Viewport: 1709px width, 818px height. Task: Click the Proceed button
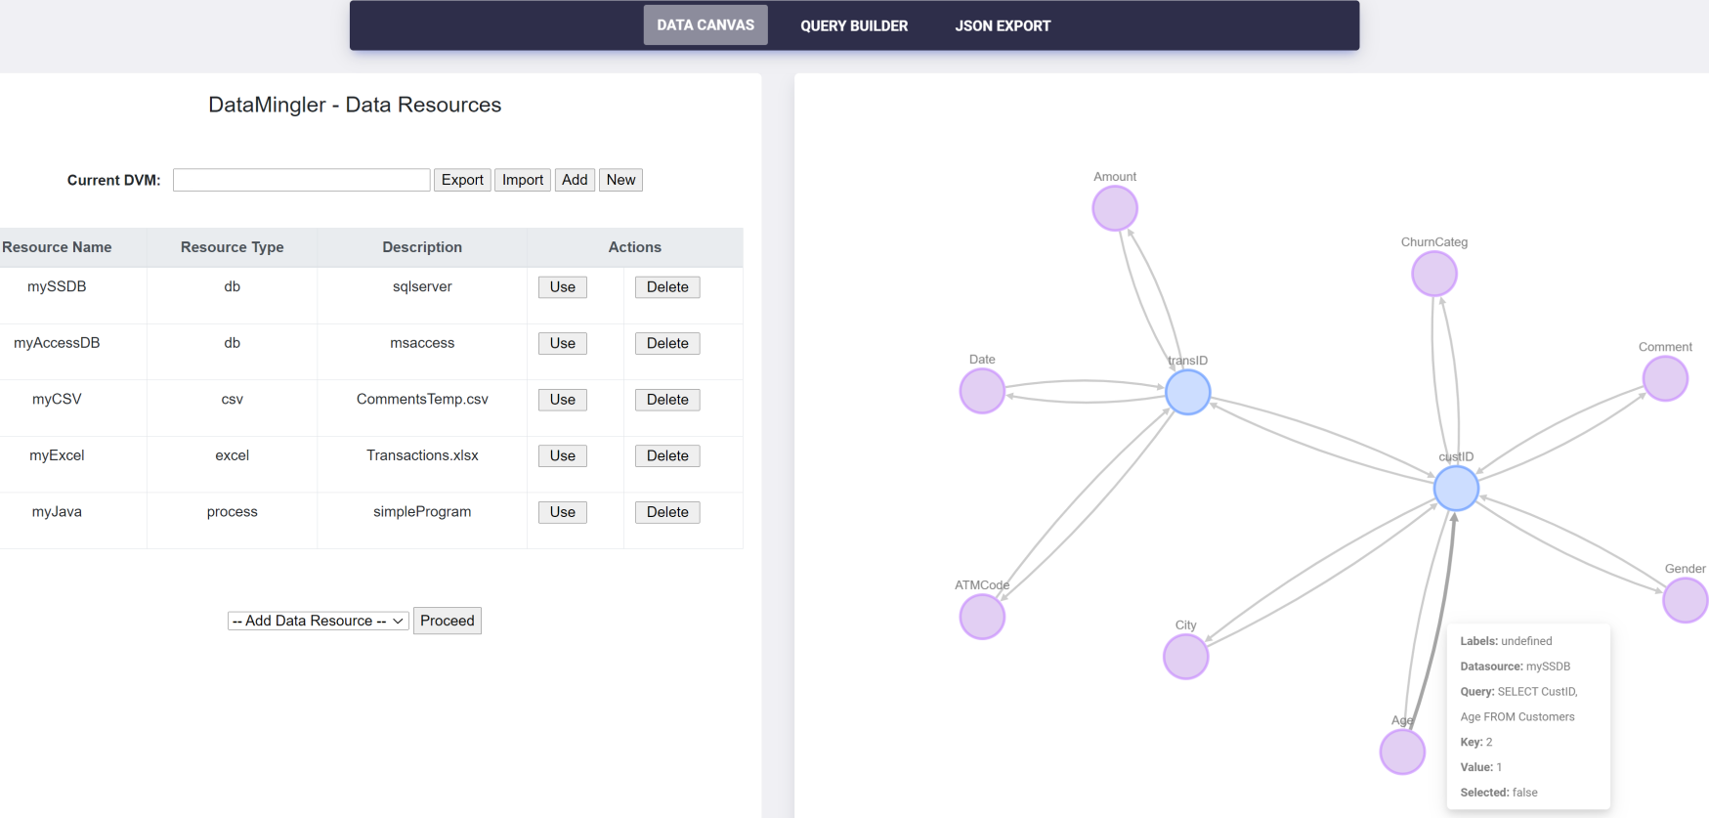tap(447, 621)
